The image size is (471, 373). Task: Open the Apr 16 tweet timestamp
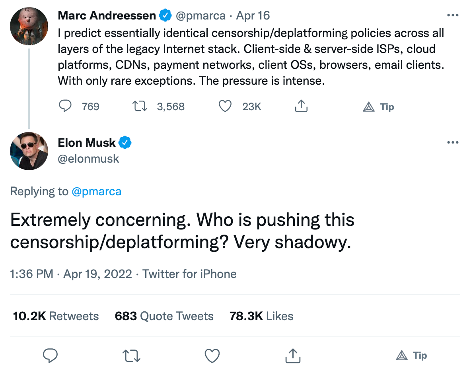click(x=253, y=16)
